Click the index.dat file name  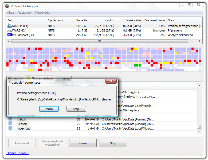pos(23,128)
